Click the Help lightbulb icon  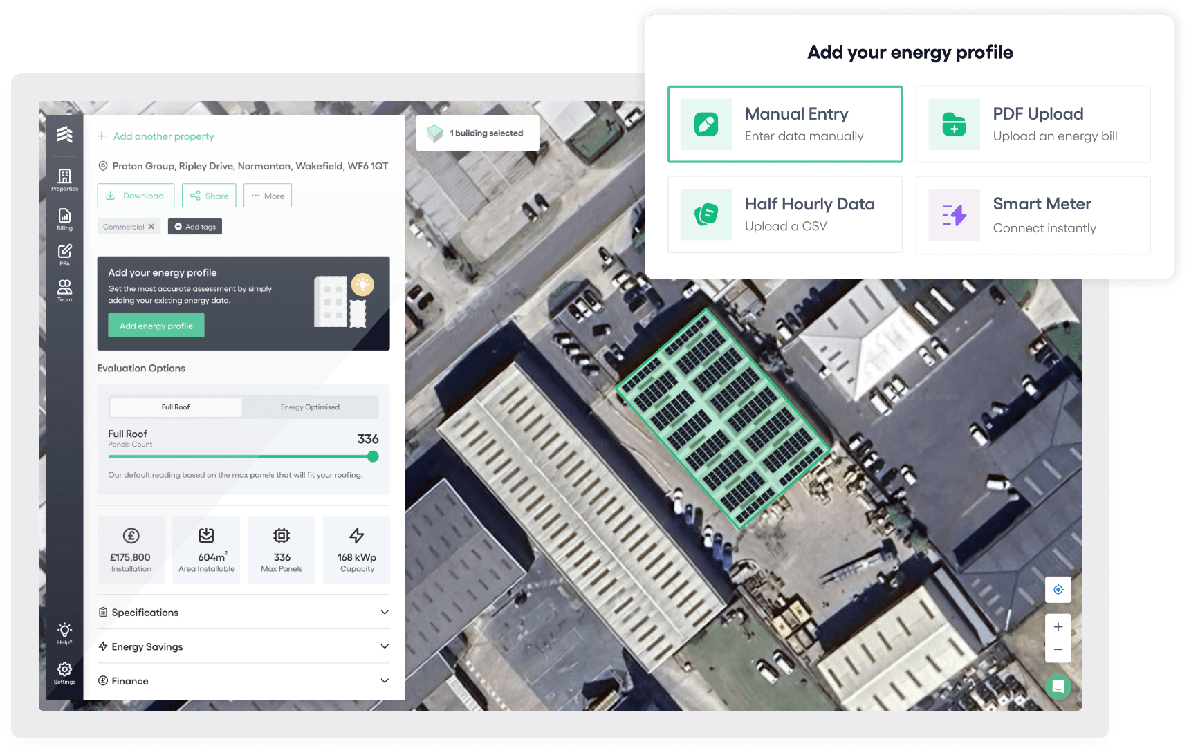(64, 633)
